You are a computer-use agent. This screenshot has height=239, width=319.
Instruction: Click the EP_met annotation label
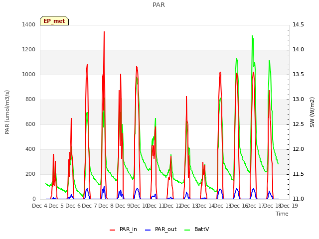tap(54, 21)
